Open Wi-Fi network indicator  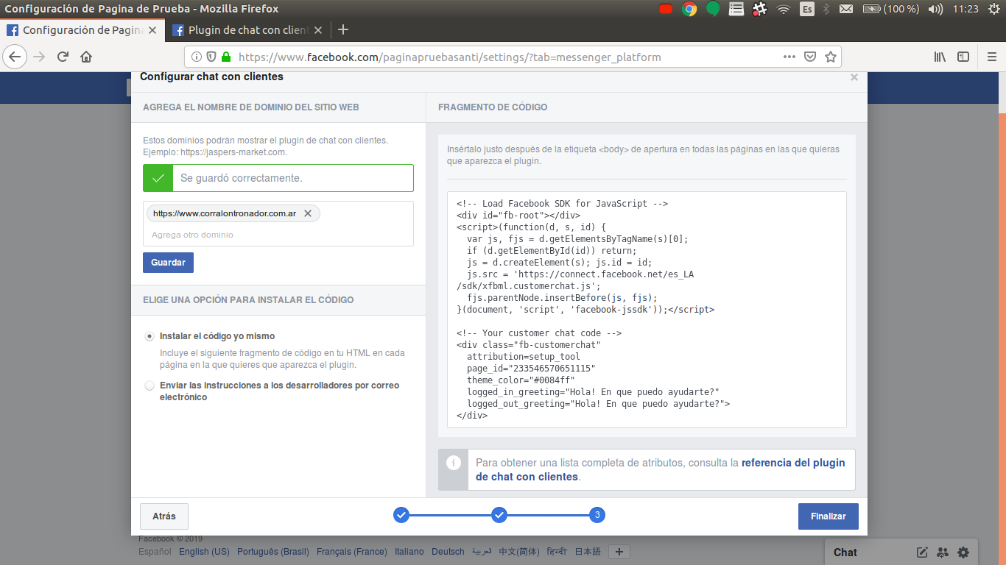783,9
